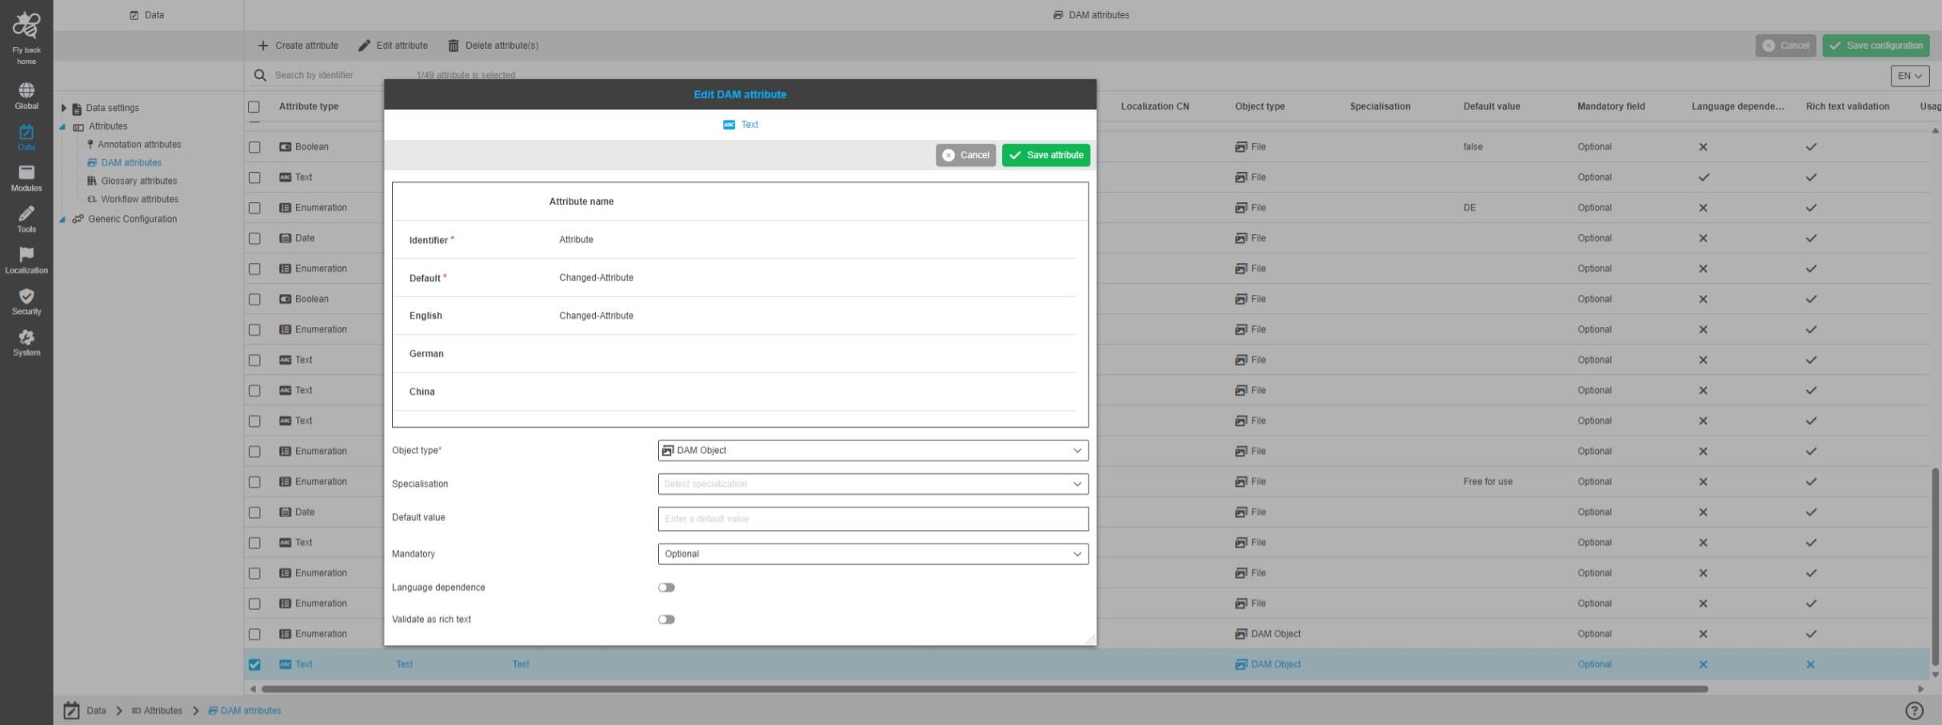Viewport: 1942px width, 725px height.
Task: Collapse the Generic Configuration tree node
Action: [63, 219]
